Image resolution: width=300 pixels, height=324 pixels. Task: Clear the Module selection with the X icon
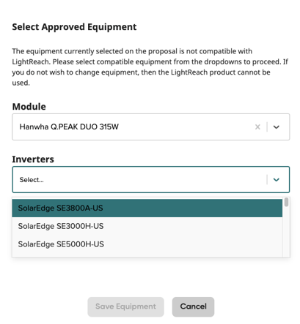pyautogui.click(x=257, y=127)
